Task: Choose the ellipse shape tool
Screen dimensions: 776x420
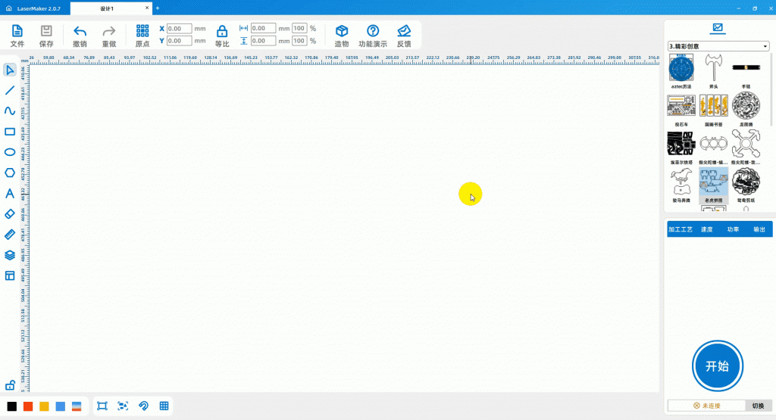Action: pyautogui.click(x=10, y=152)
